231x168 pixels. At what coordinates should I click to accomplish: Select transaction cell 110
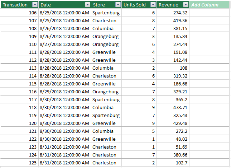(x=20, y=44)
